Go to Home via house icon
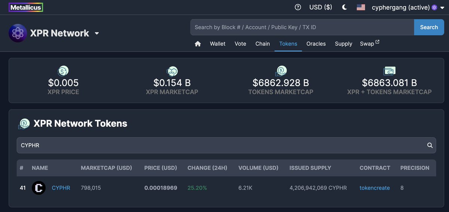Image resolution: width=449 pixels, height=212 pixels. pyautogui.click(x=198, y=44)
